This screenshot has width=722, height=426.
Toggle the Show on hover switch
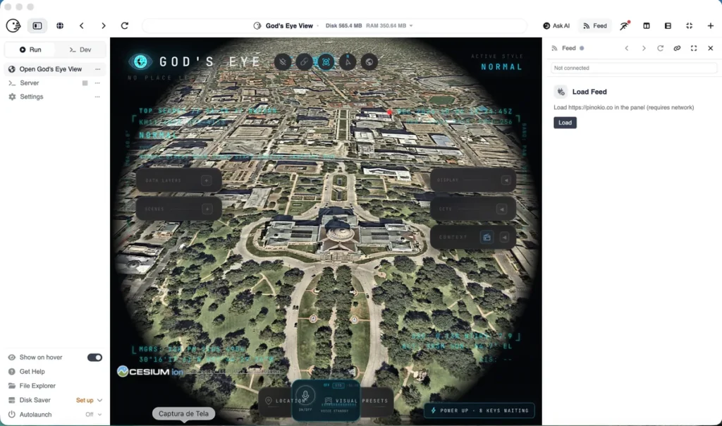tap(95, 358)
